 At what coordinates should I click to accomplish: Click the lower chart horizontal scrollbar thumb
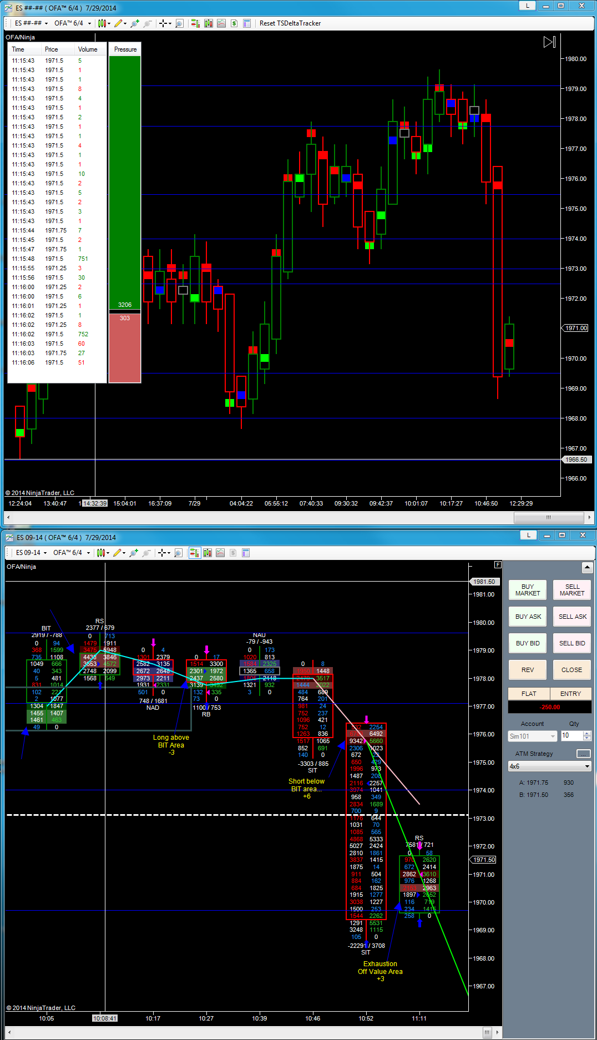coord(487,1032)
